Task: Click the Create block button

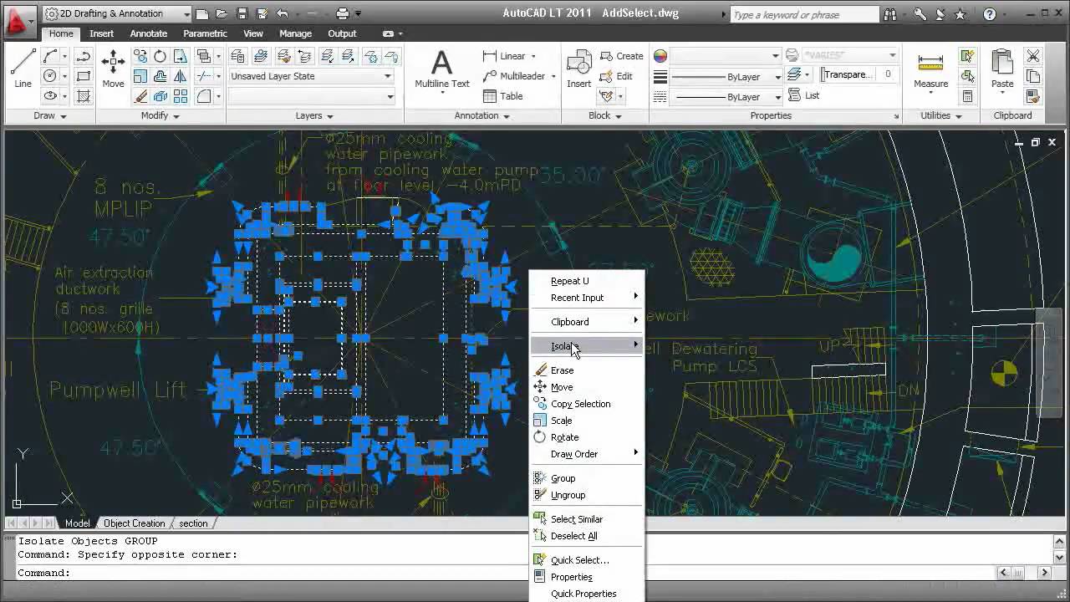Action: click(622, 56)
